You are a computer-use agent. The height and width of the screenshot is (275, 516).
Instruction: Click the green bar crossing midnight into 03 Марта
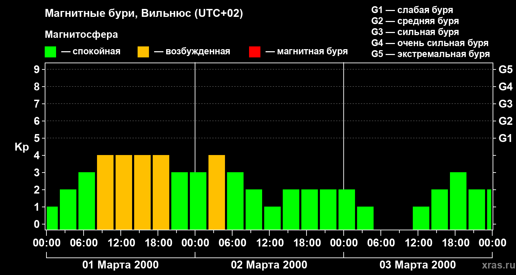pos(347,209)
